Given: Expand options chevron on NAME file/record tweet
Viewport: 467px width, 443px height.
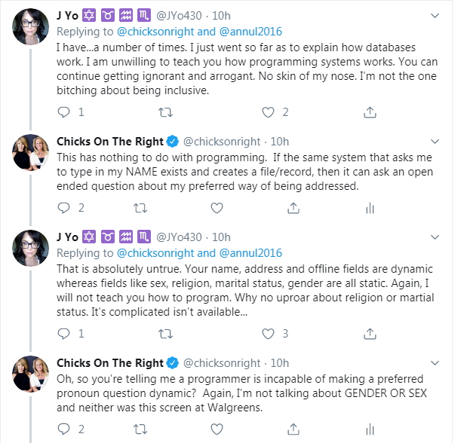Looking at the screenshot, I should (x=434, y=140).
